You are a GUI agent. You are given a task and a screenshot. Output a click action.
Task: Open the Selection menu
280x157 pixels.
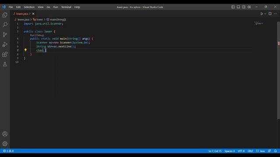29,7
